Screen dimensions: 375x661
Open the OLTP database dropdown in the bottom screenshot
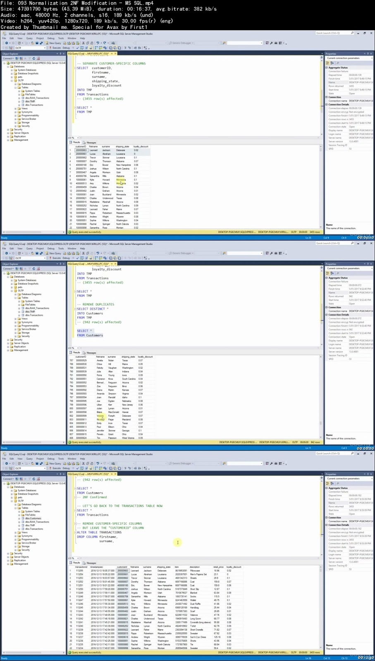pyautogui.click(x=30, y=468)
